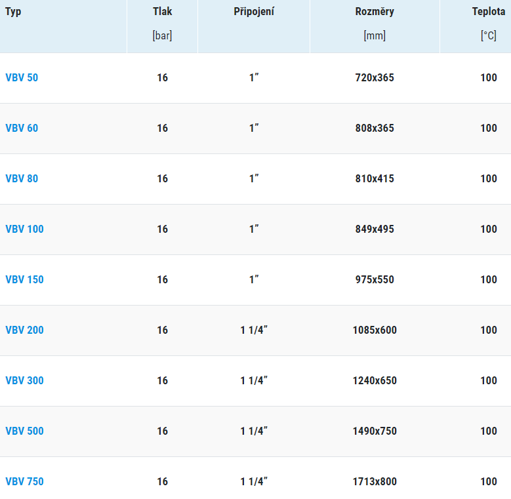Click the Tlak column header

point(162,11)
